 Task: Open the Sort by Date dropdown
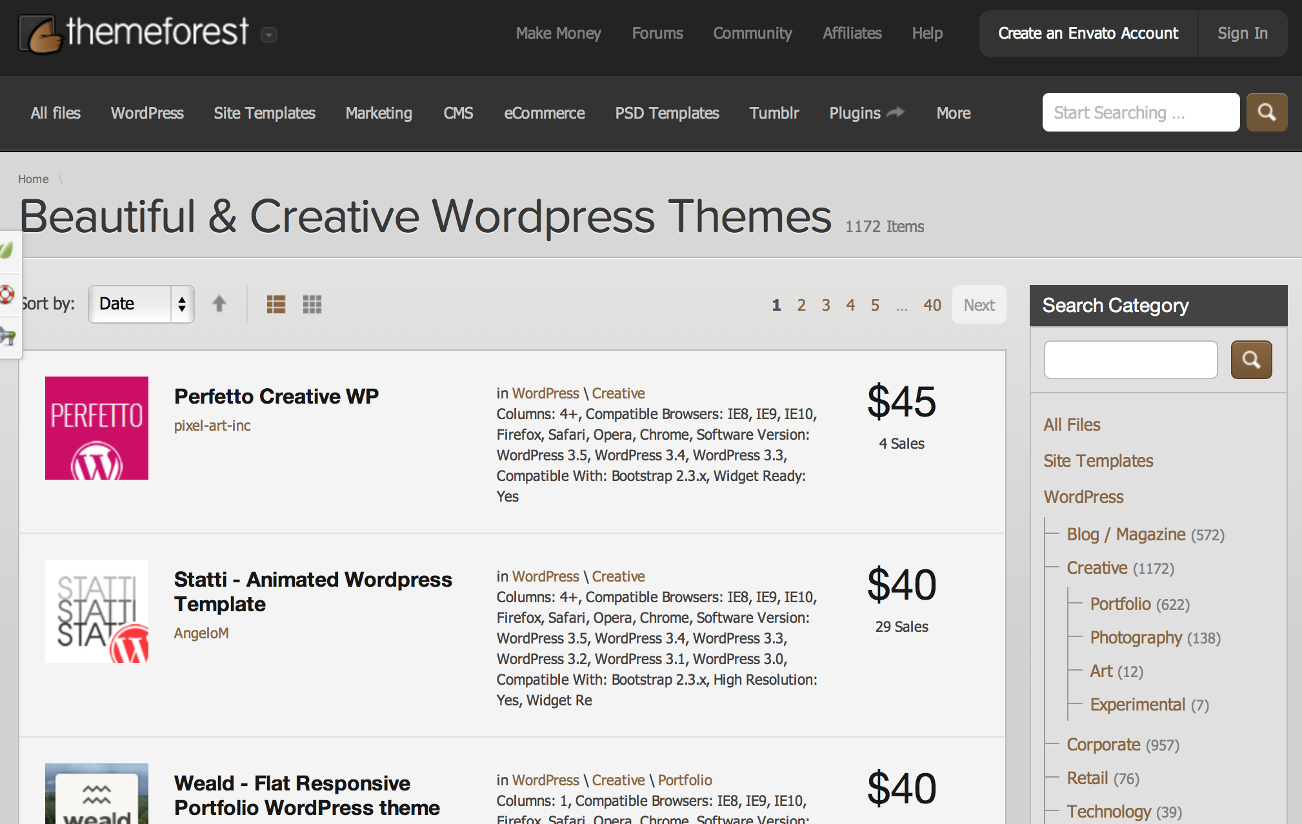[141, 304]
